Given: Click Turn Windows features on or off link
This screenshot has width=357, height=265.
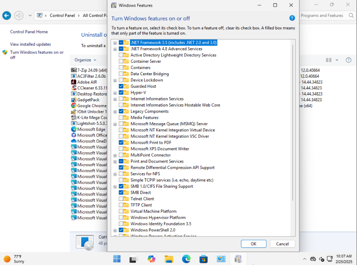Looking at the screenshot, I should pos(37,55).
